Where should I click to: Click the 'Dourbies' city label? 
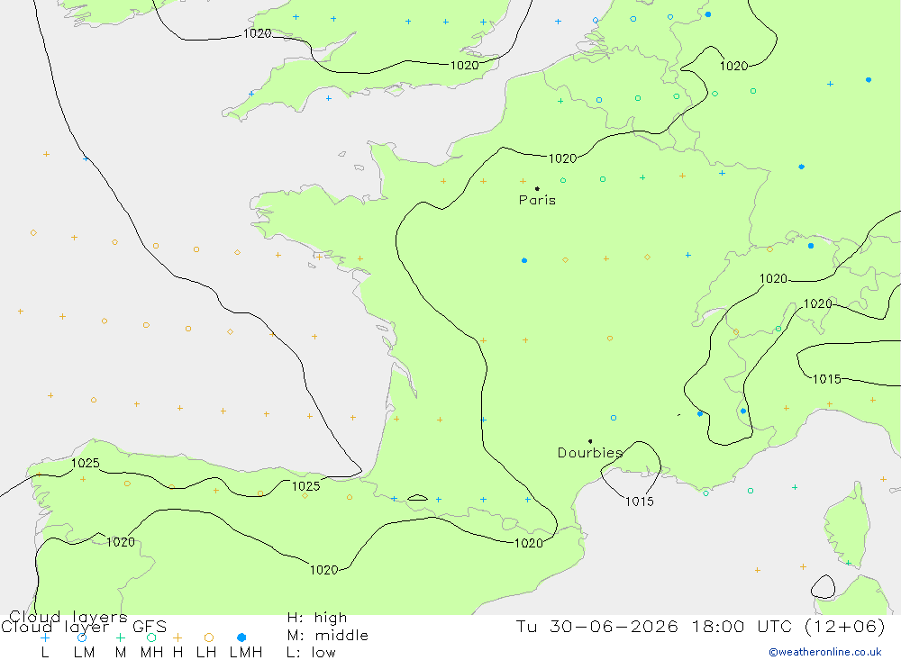pyautogui.click(x=590, y=453)
